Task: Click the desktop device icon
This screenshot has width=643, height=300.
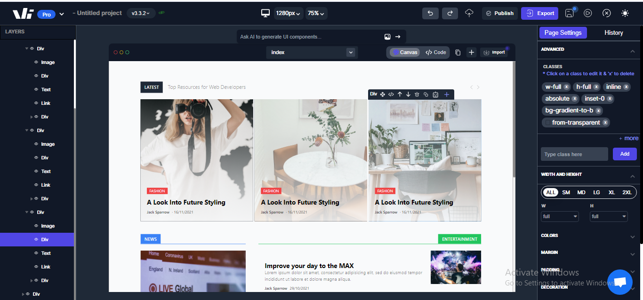Action: coord(265,13)
